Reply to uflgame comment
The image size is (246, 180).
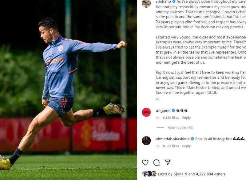(x=186, y=118)
